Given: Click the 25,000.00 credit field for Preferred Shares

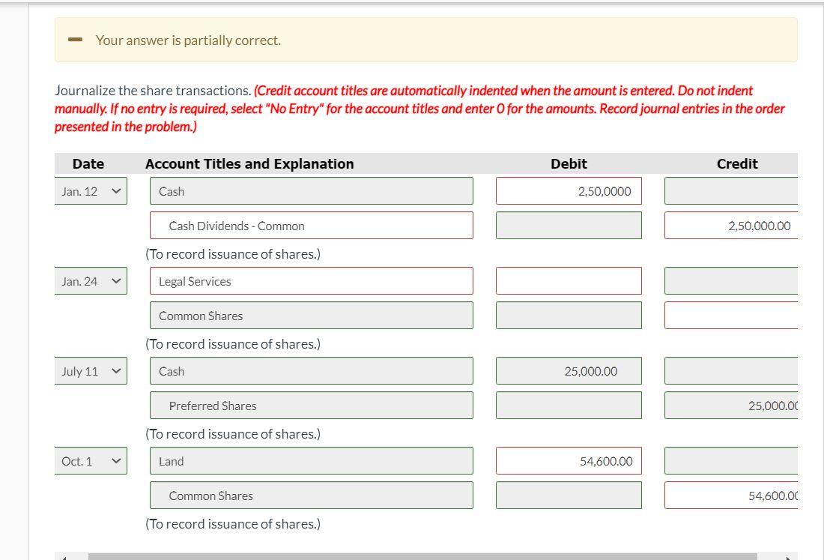Looking at the screenshot, I should click(x=730, y=405).
